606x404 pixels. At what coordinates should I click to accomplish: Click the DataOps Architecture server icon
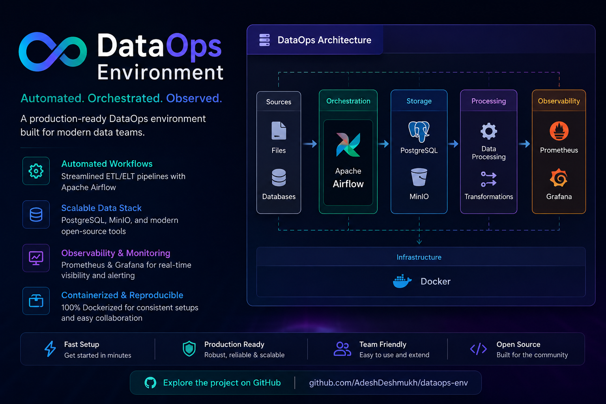tap(264, 40)
